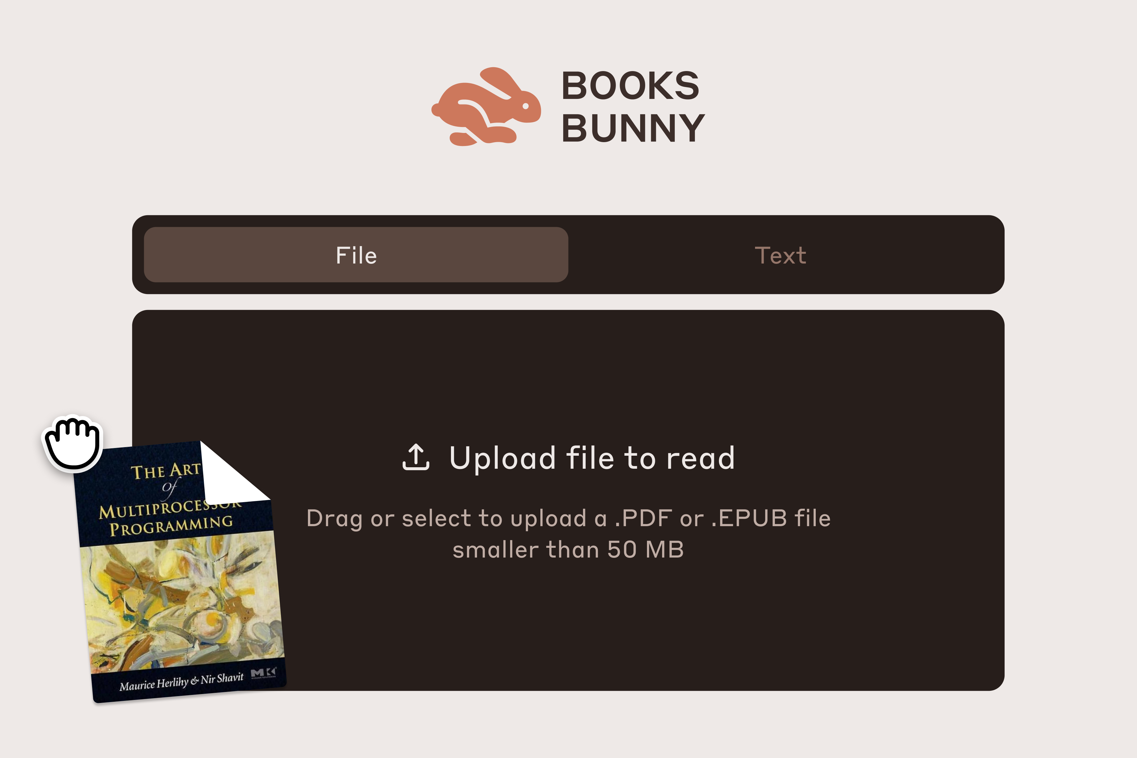
Task: Click the "Upload file to read" heading
Action: click(x=592, y=458)
